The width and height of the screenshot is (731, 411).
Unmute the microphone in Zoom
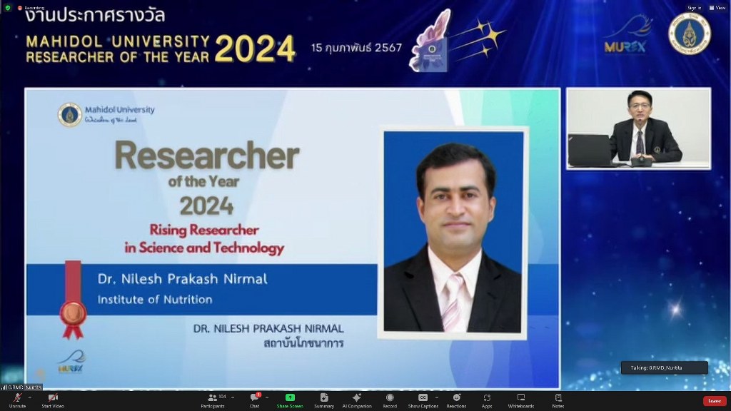tap(17, 400)
